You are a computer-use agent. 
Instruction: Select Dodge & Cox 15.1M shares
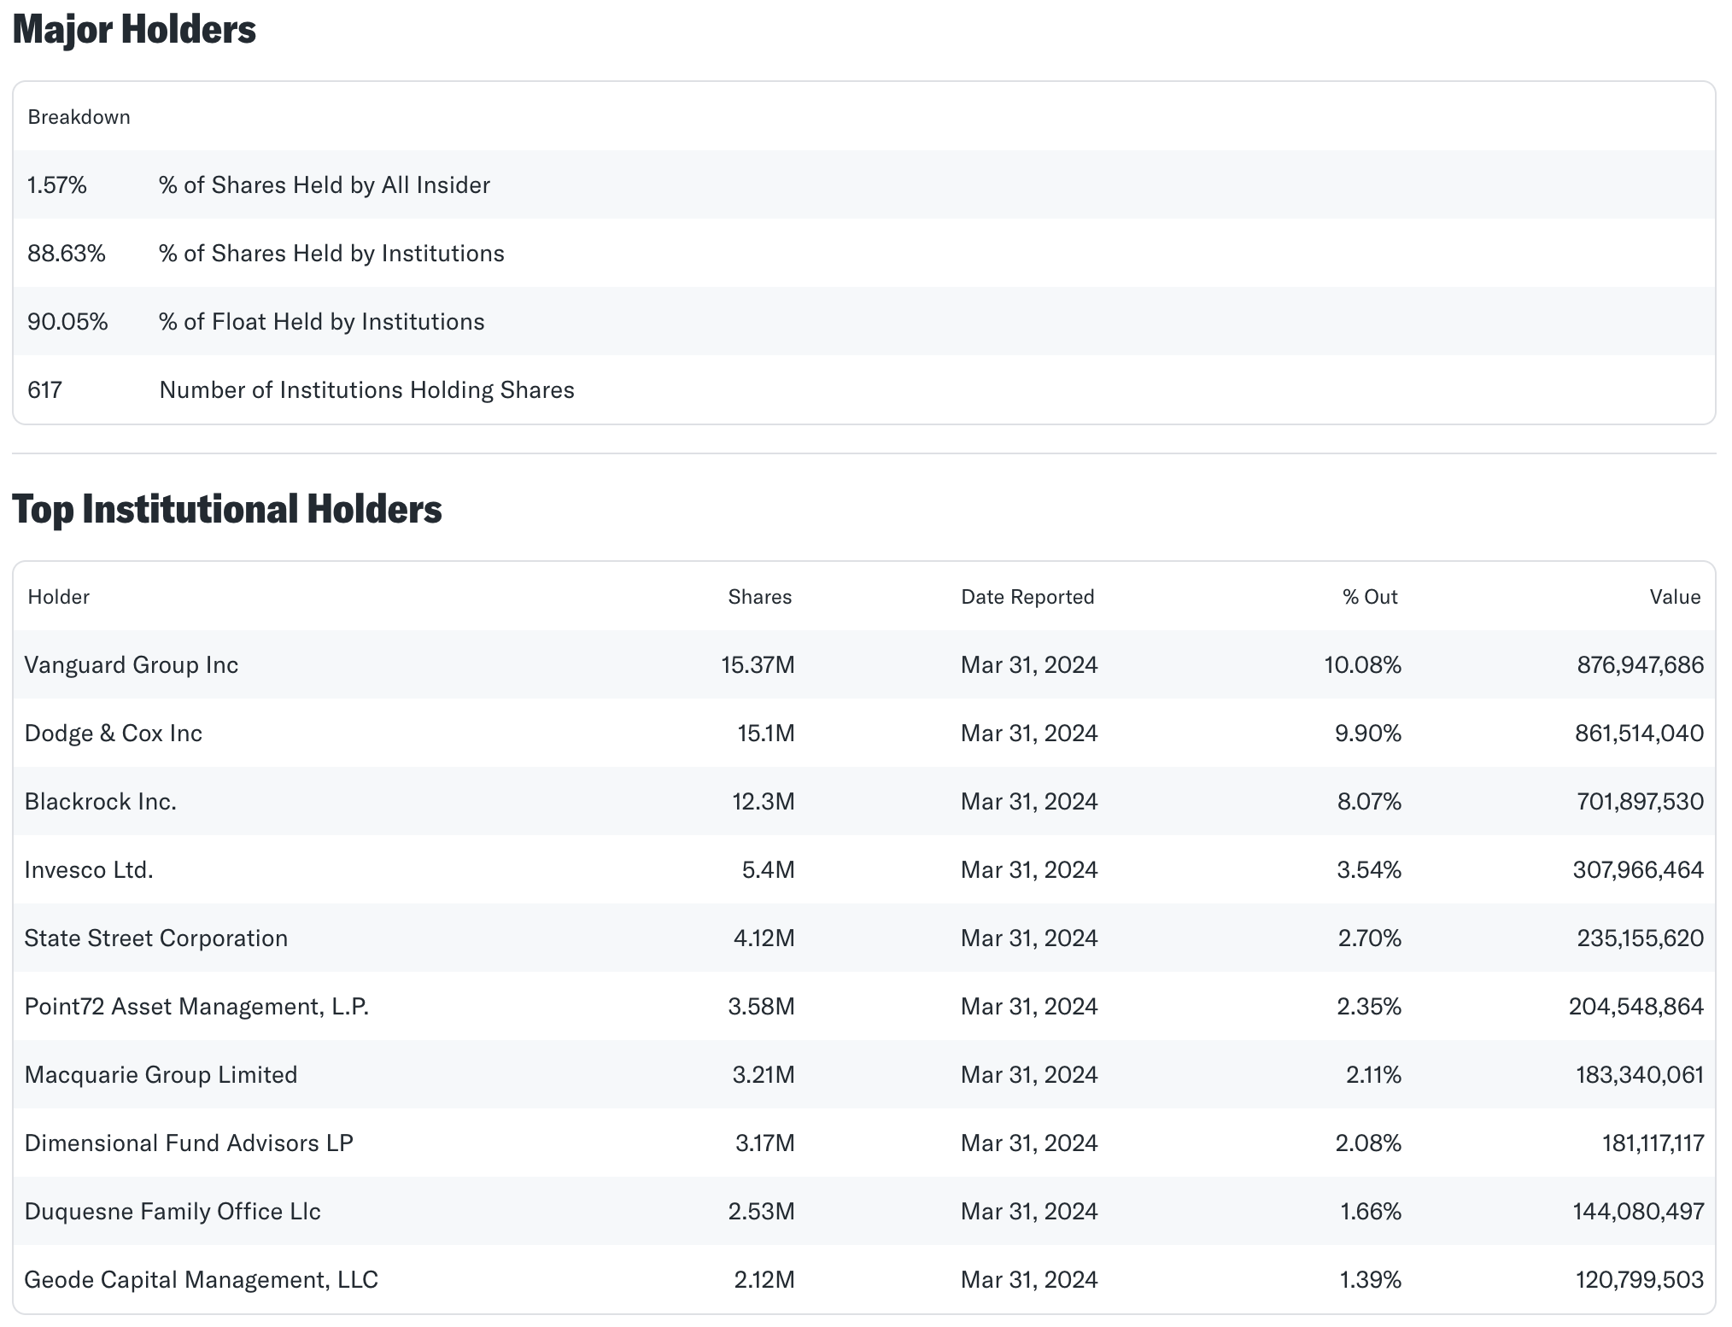766,734
